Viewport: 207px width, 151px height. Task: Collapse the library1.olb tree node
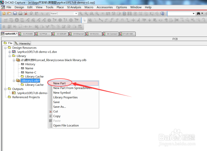(x=14, y=80)
